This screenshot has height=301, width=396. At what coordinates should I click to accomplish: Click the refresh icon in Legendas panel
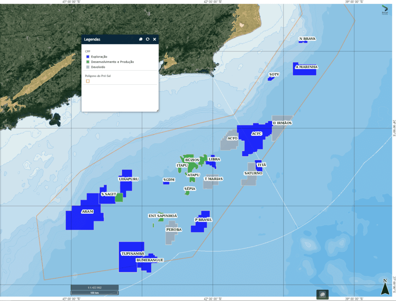[x=147, y=39]
